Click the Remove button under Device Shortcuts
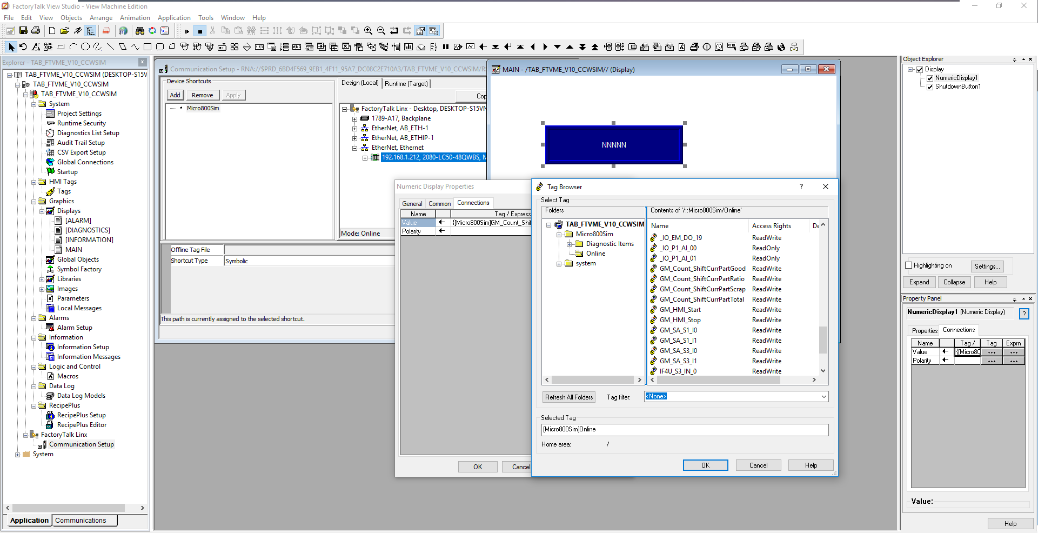Screen dimensions: 1038x533 point(203,95)
